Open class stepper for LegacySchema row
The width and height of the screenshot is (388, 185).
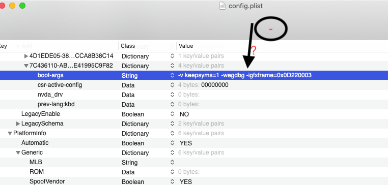tap(172, 124)
